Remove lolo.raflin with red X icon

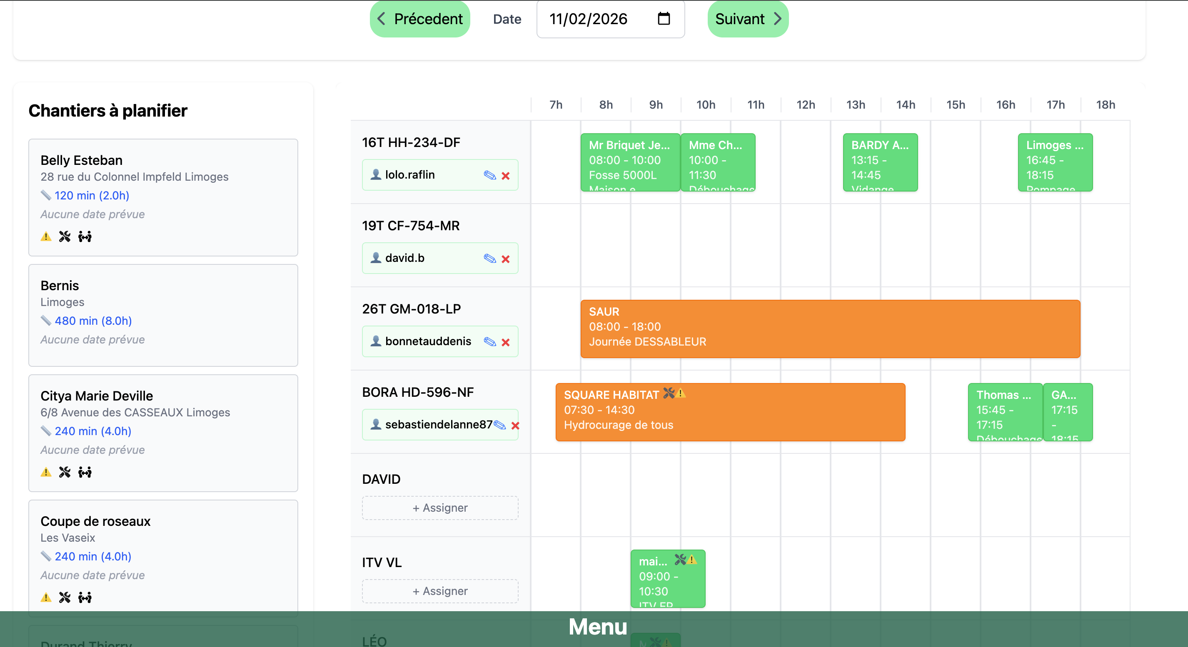point(505,176)
